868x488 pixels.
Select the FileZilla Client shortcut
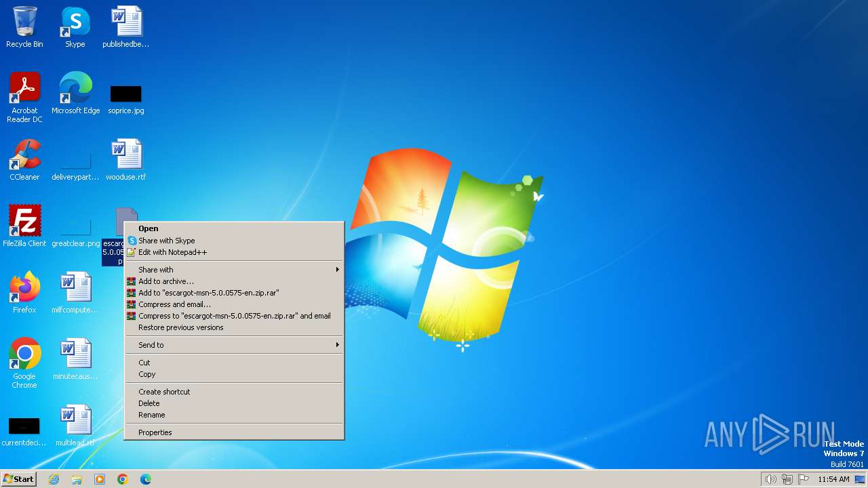[x=24, y=226]
